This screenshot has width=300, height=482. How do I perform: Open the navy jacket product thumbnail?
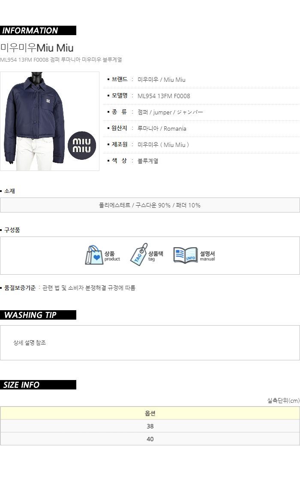coord(49,121)
